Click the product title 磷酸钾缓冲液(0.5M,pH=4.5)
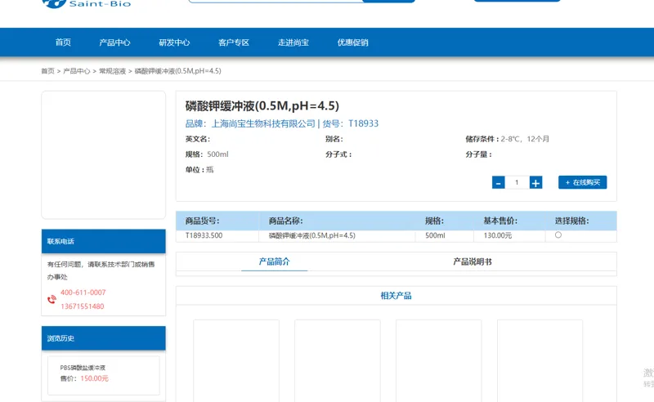 point(262,106)
